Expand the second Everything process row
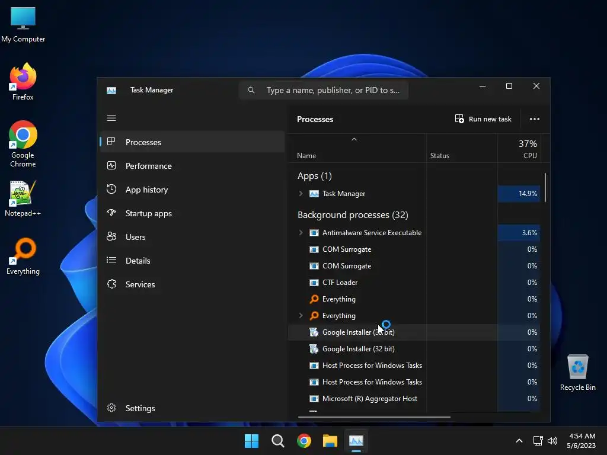The image size is (607, 455). (301, 316)
